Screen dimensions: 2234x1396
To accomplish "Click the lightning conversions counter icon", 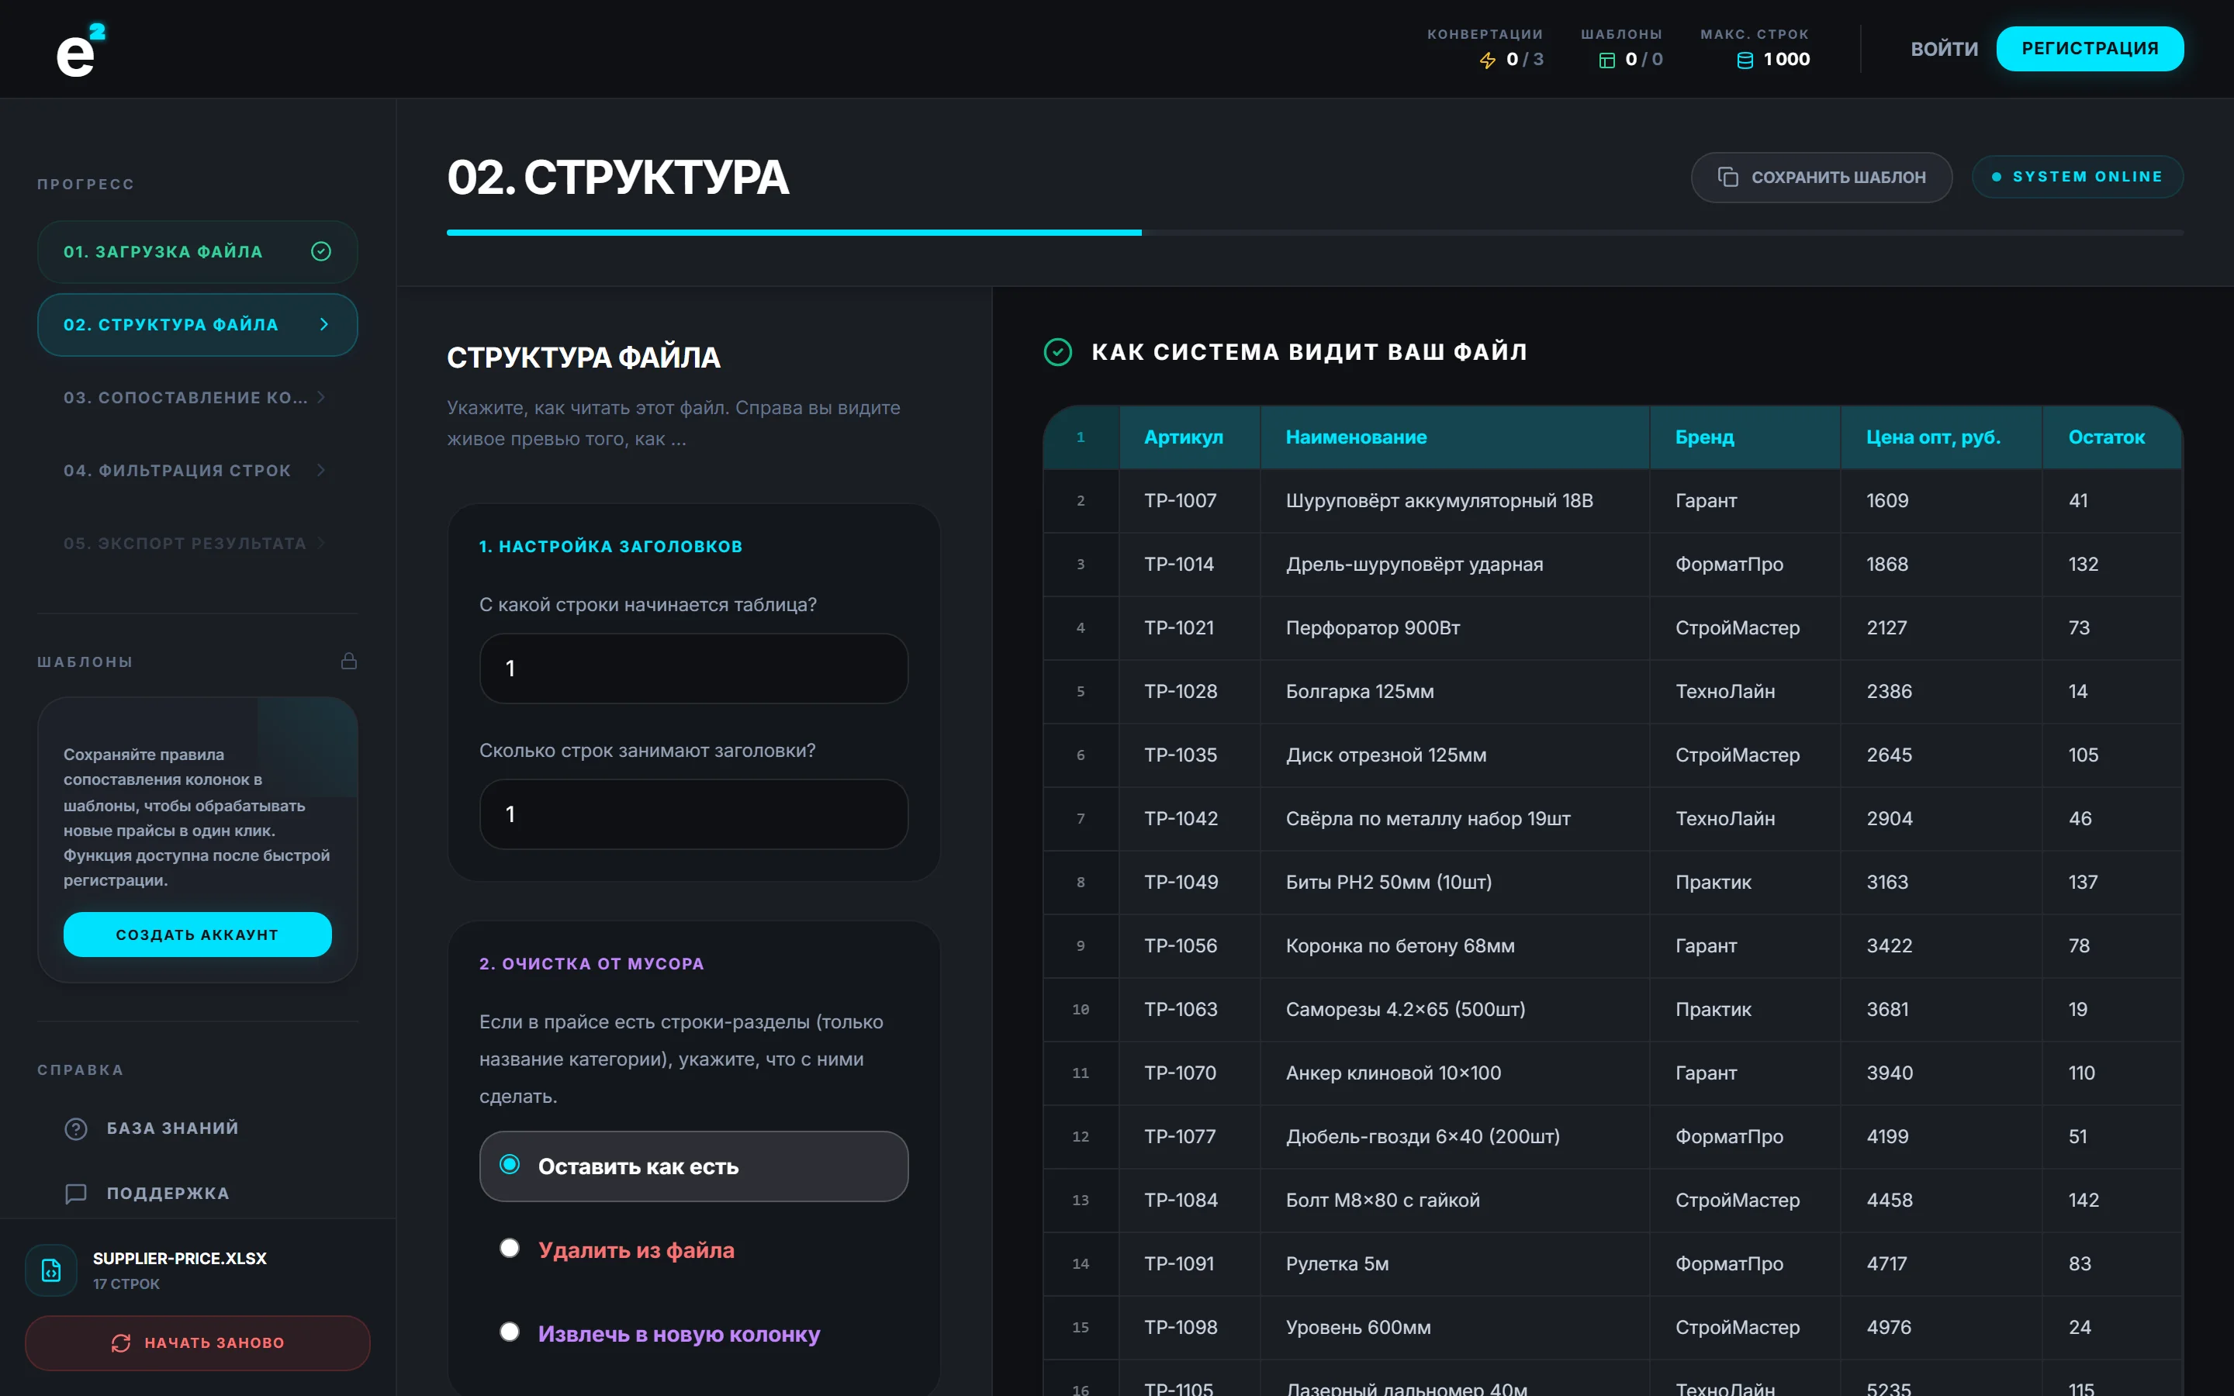I will 1487,60.
